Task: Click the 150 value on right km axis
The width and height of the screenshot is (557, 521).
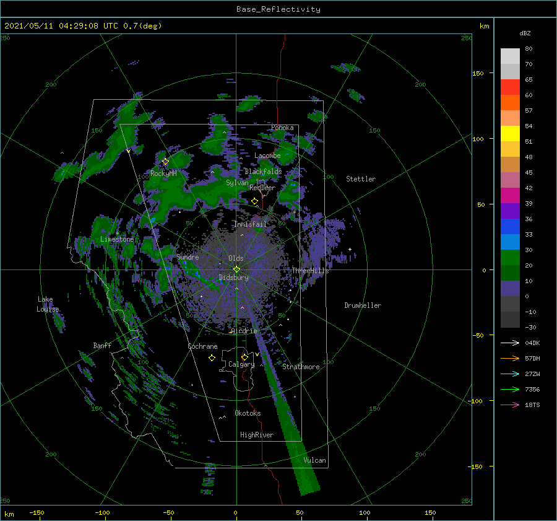Action: click(478, 73)
